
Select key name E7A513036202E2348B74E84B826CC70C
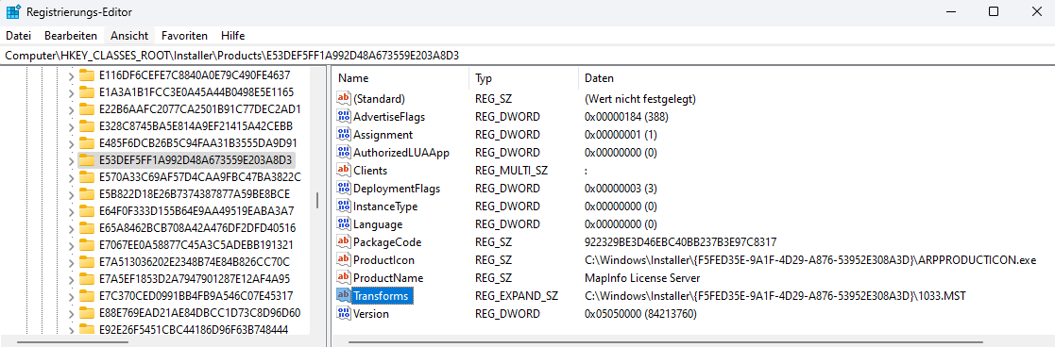pyautogui.click(x=195, y=262)
